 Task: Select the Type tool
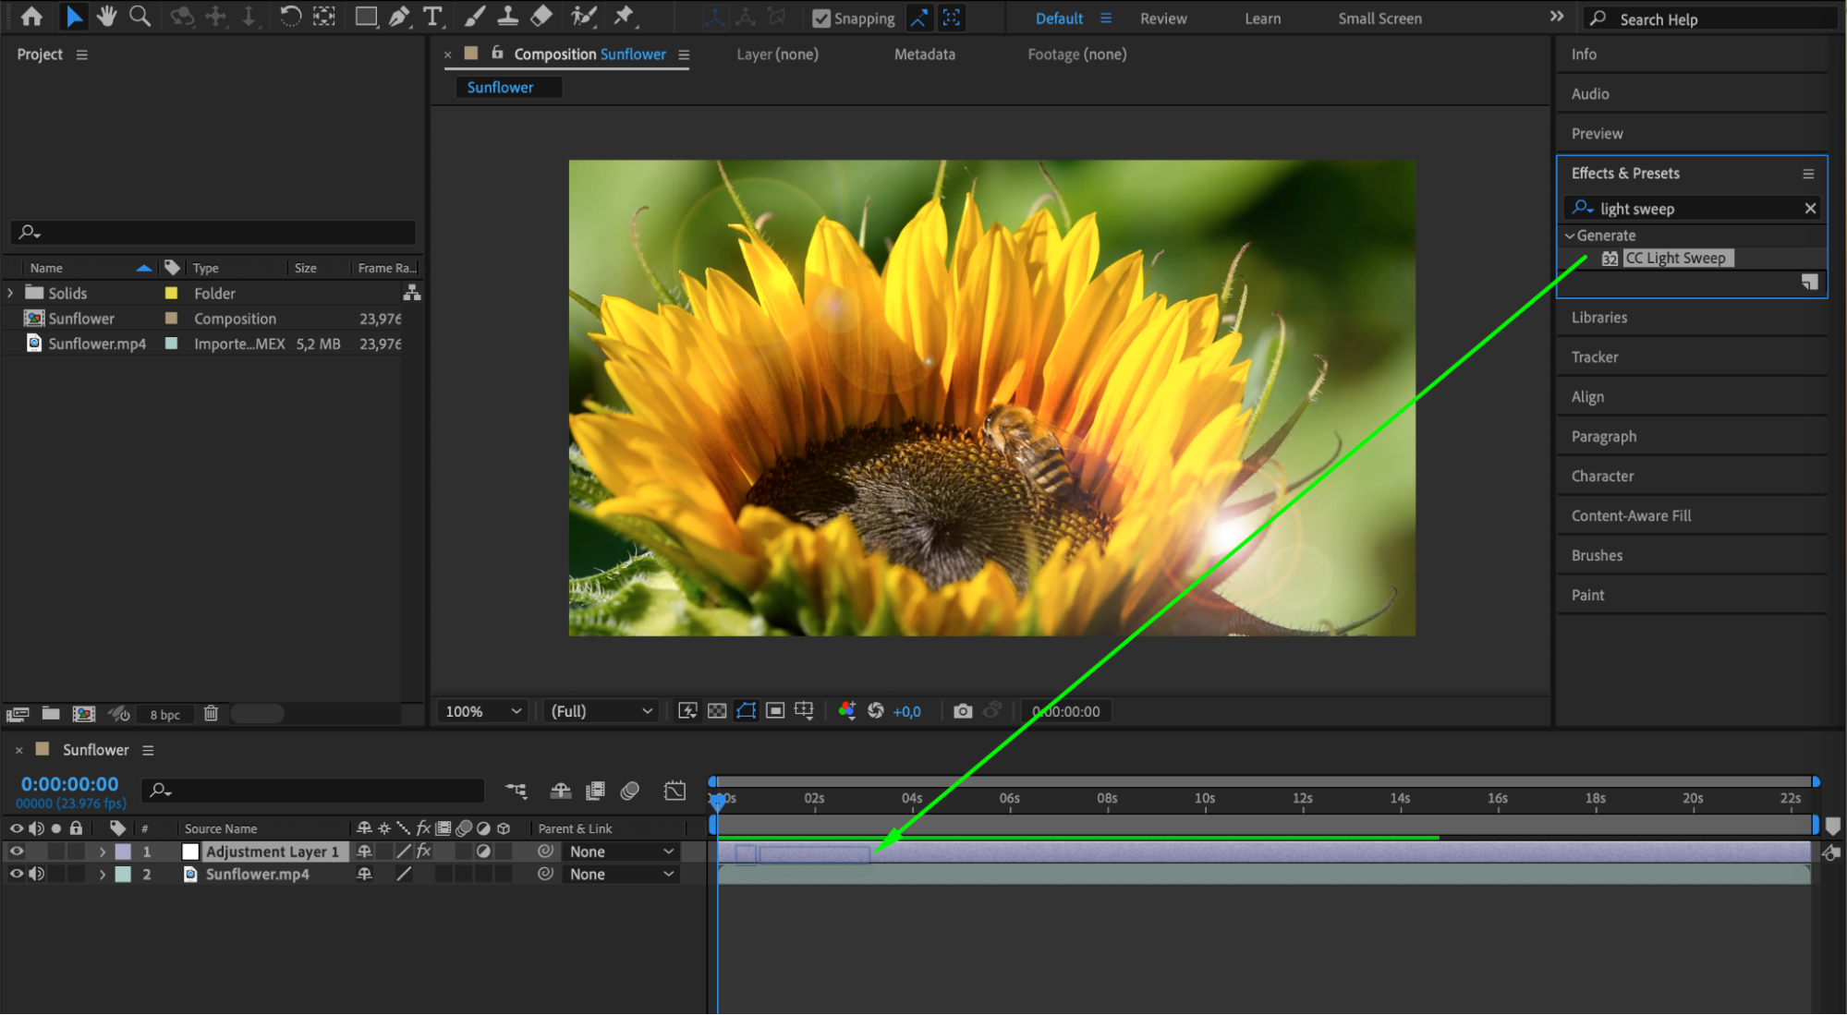pos(431,16)
